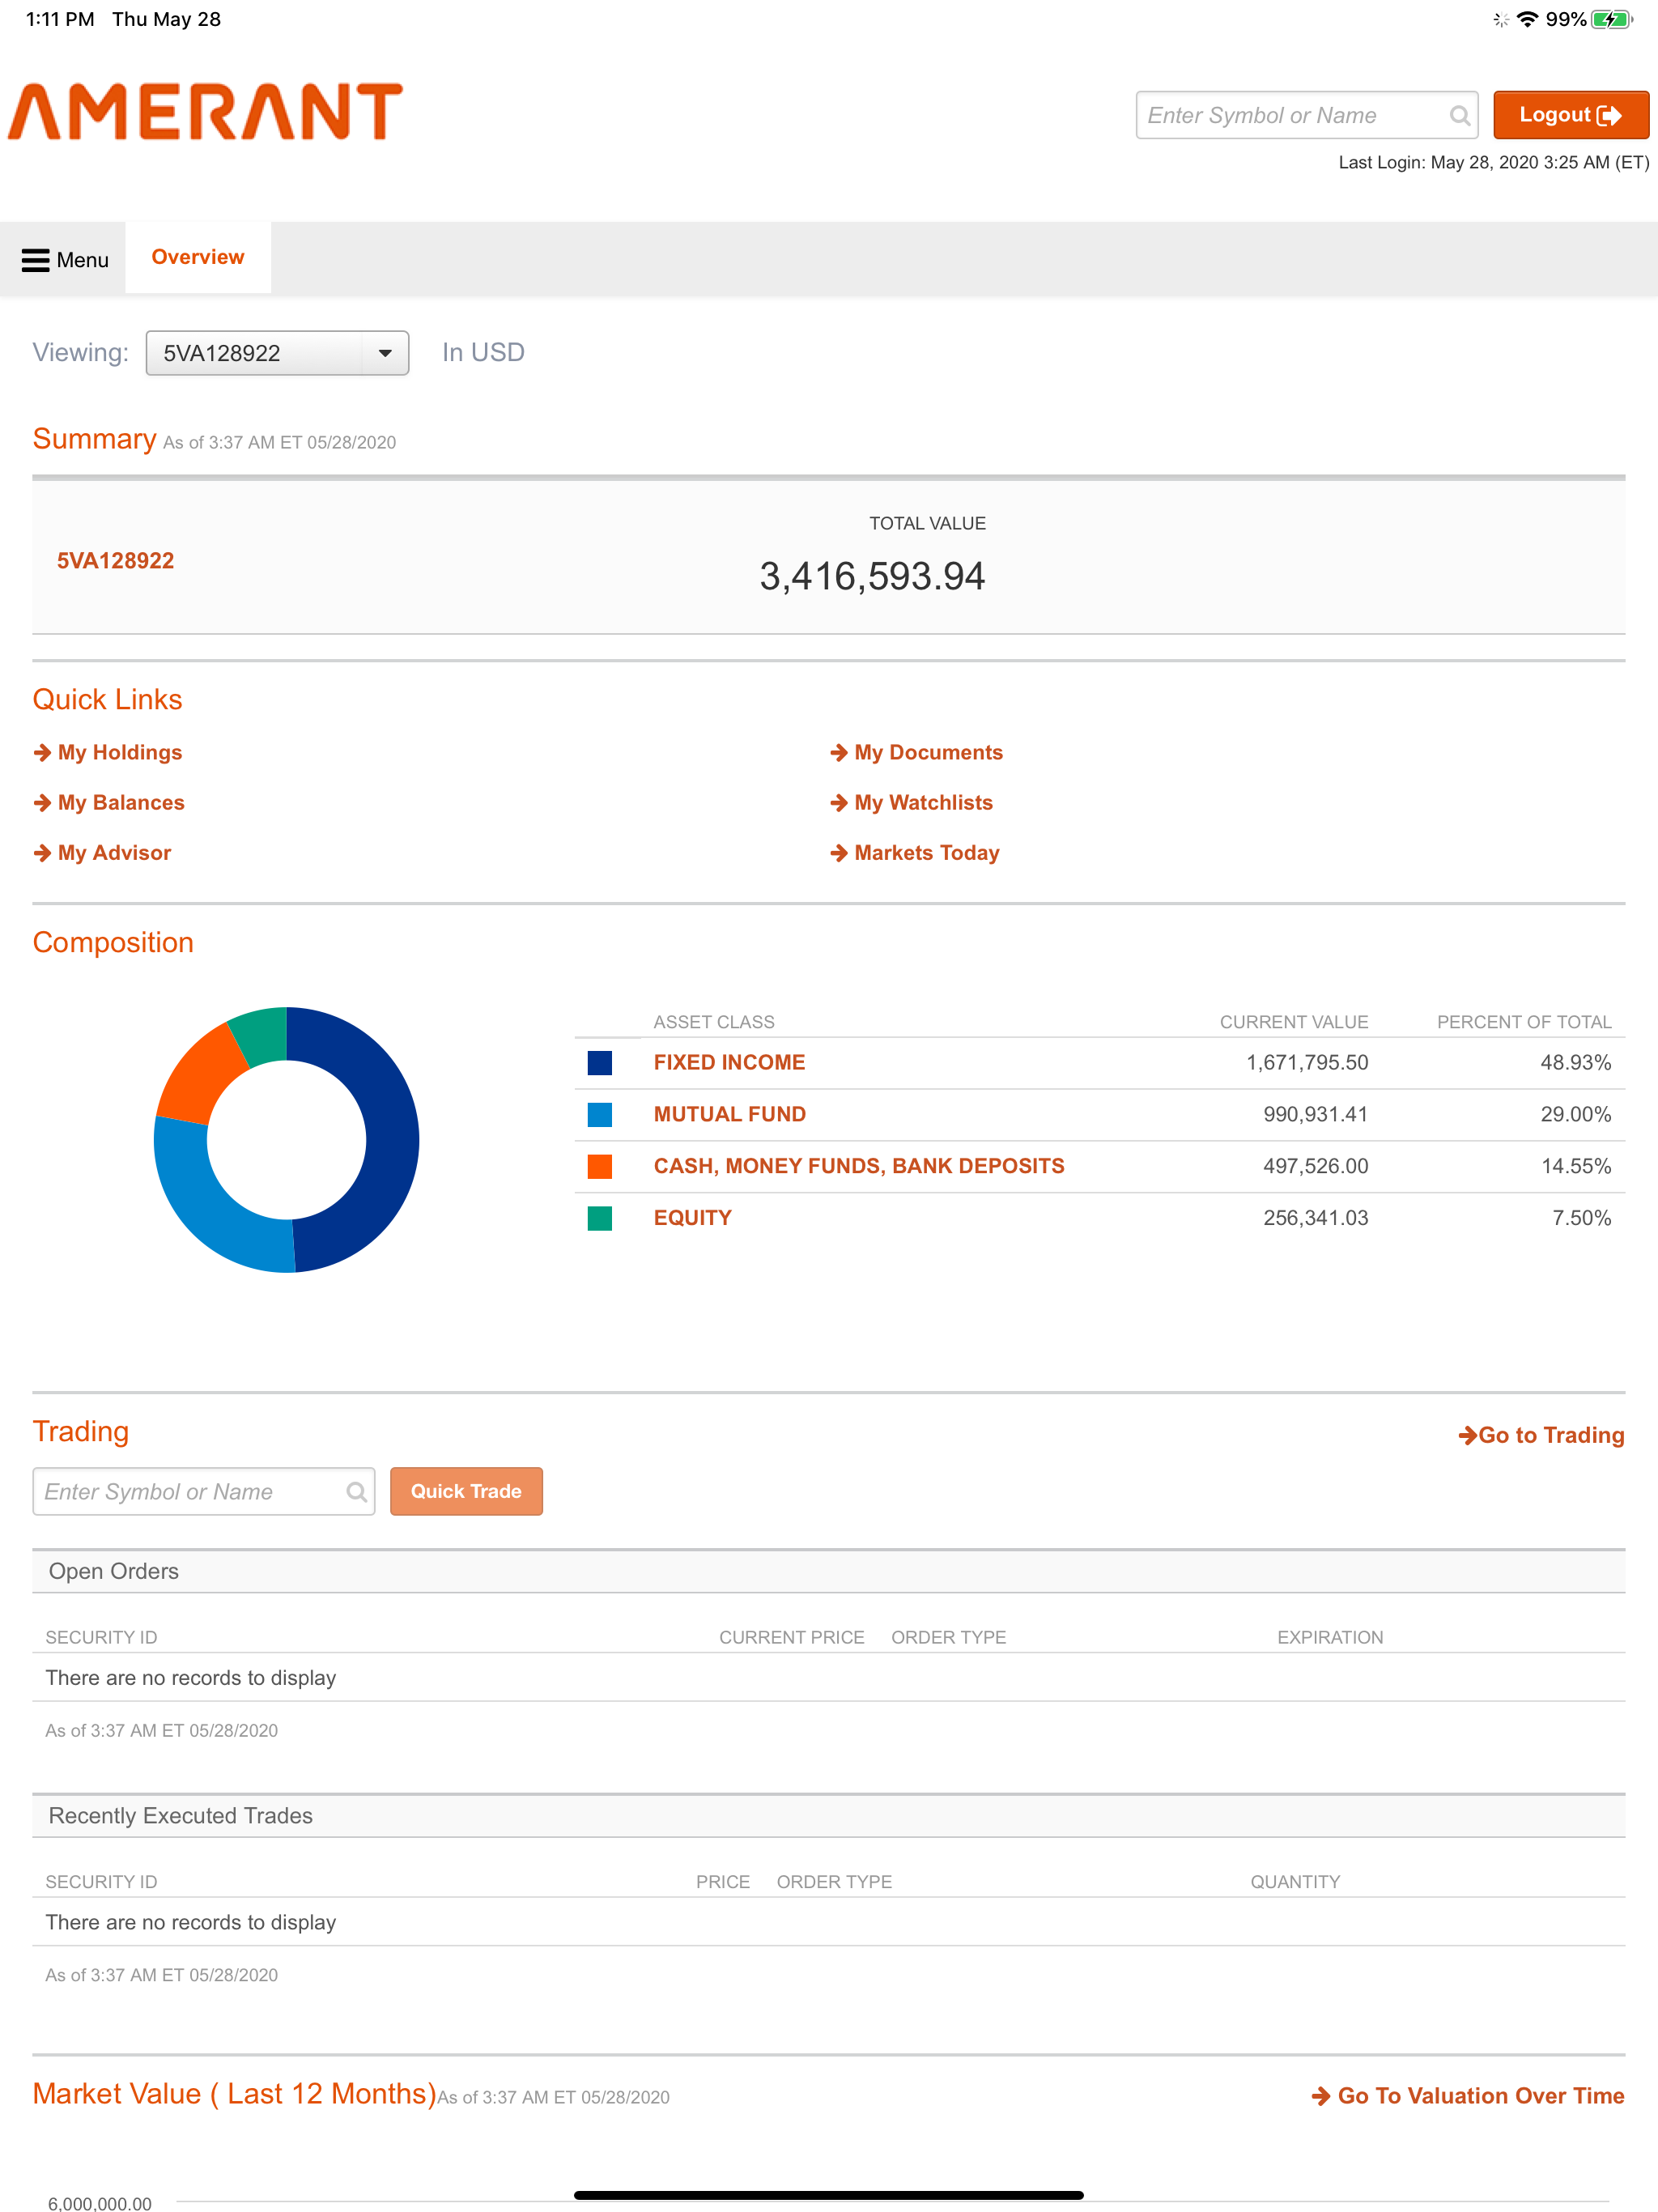
Task: Click the arrow icon beside My Documents
Action: 839,753
